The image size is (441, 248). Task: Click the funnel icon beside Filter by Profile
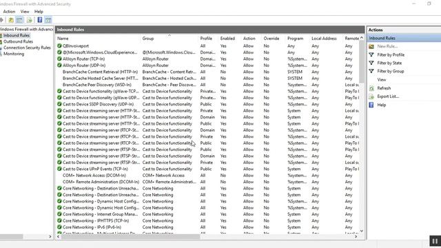pos(371,54)
